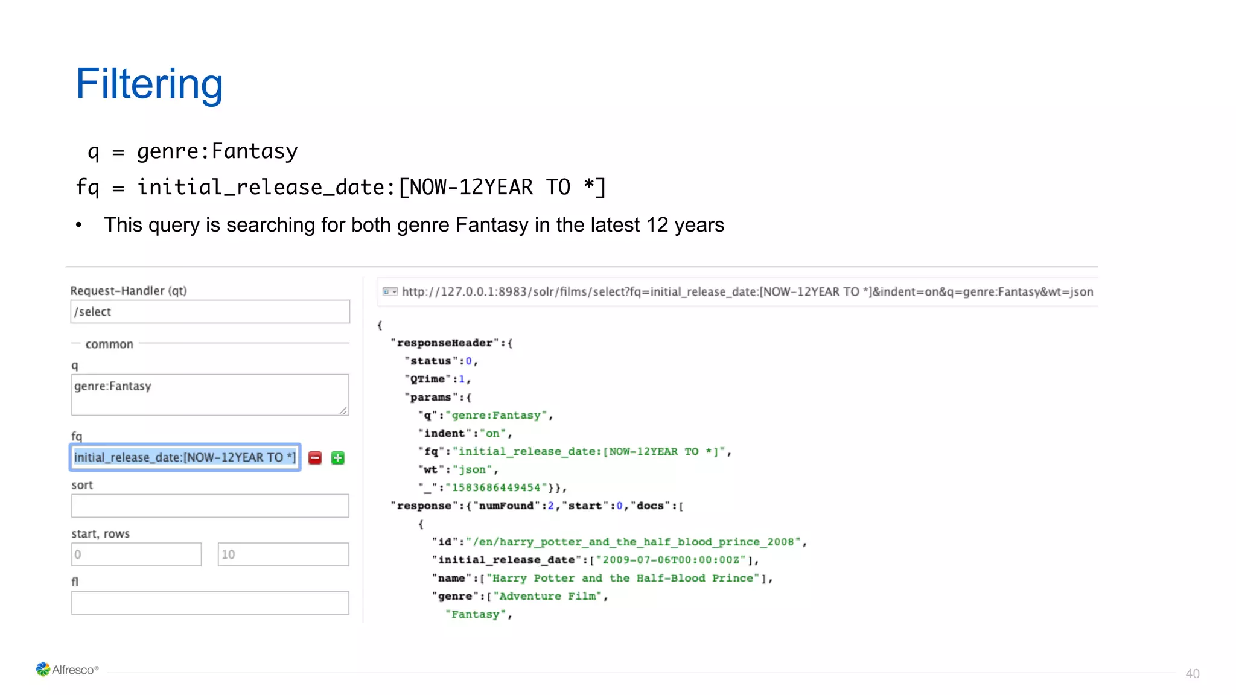Click the "QTime":1 line
1236x695 pixels.
click(438, 379)
